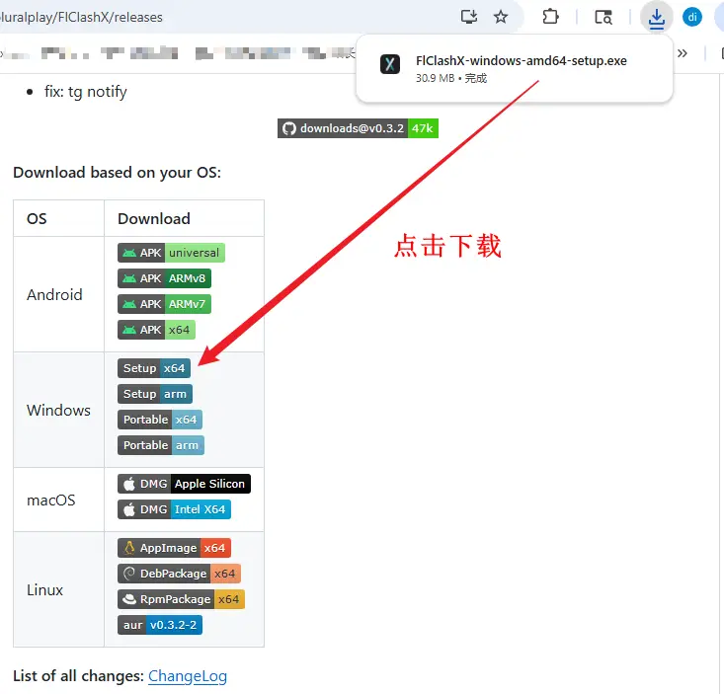The image size is (724, 694).
Task: Open the ChangeLog link
Action: tap(188, 676)
